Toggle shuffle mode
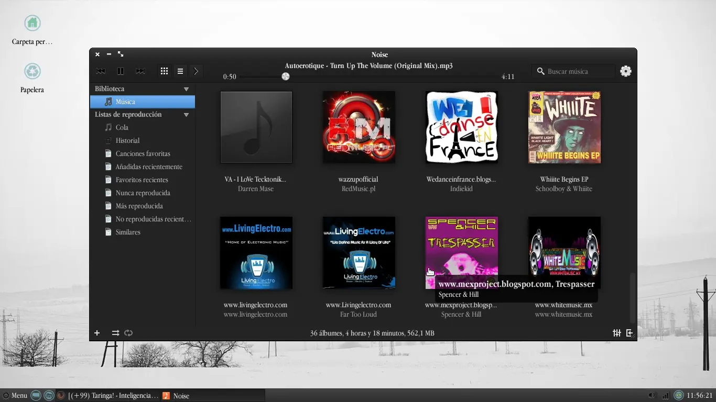 coord(115,333)
